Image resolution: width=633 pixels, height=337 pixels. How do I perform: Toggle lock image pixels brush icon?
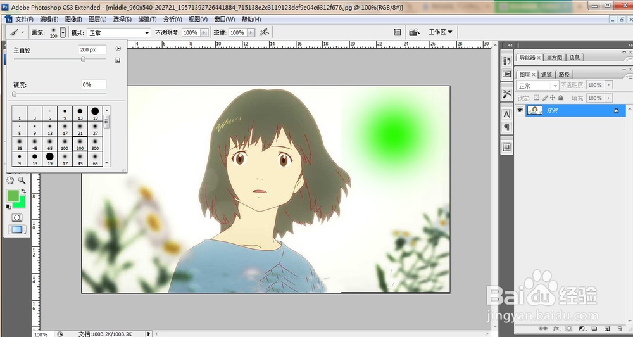coord(544,98)
